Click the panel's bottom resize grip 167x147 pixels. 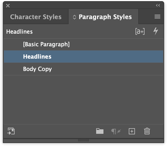point(83,140)
